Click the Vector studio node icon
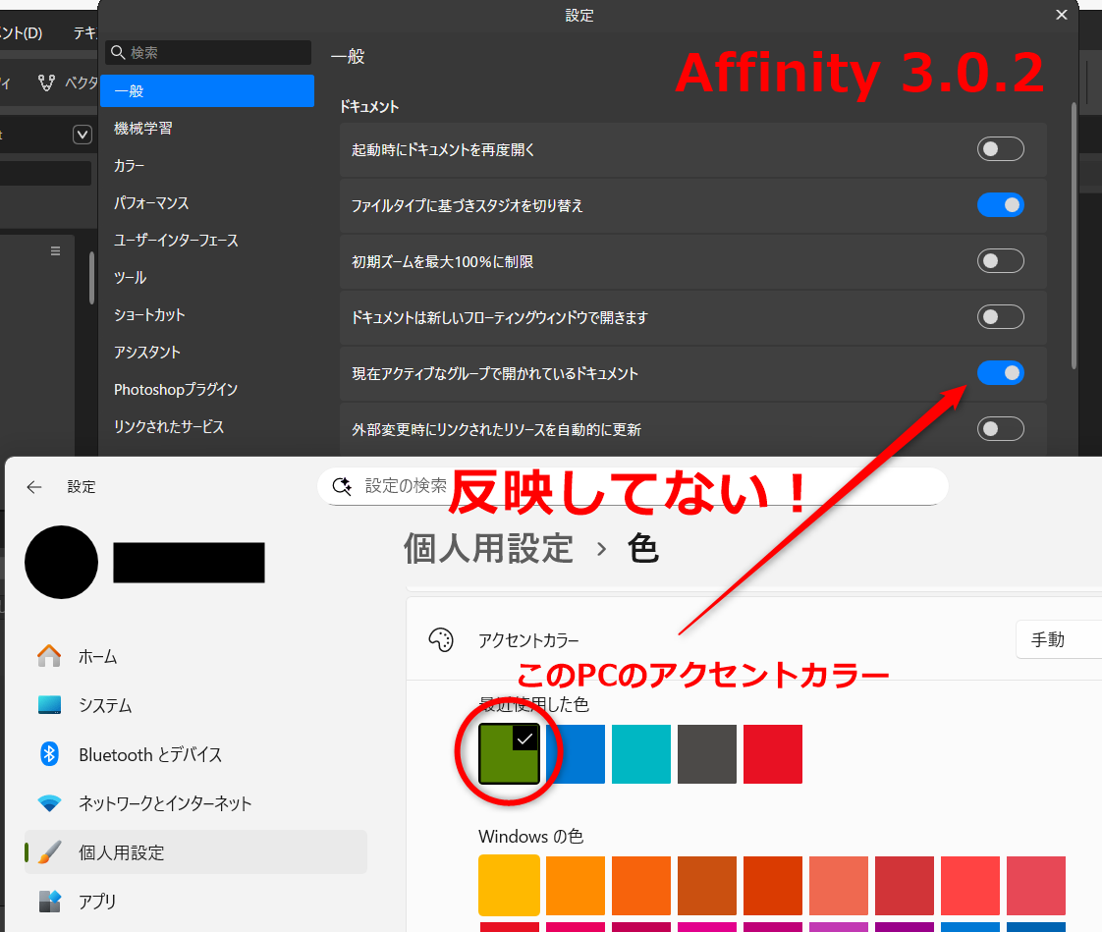The width and height of the screenshot is (1102, 932). click(x=46, y=82)
